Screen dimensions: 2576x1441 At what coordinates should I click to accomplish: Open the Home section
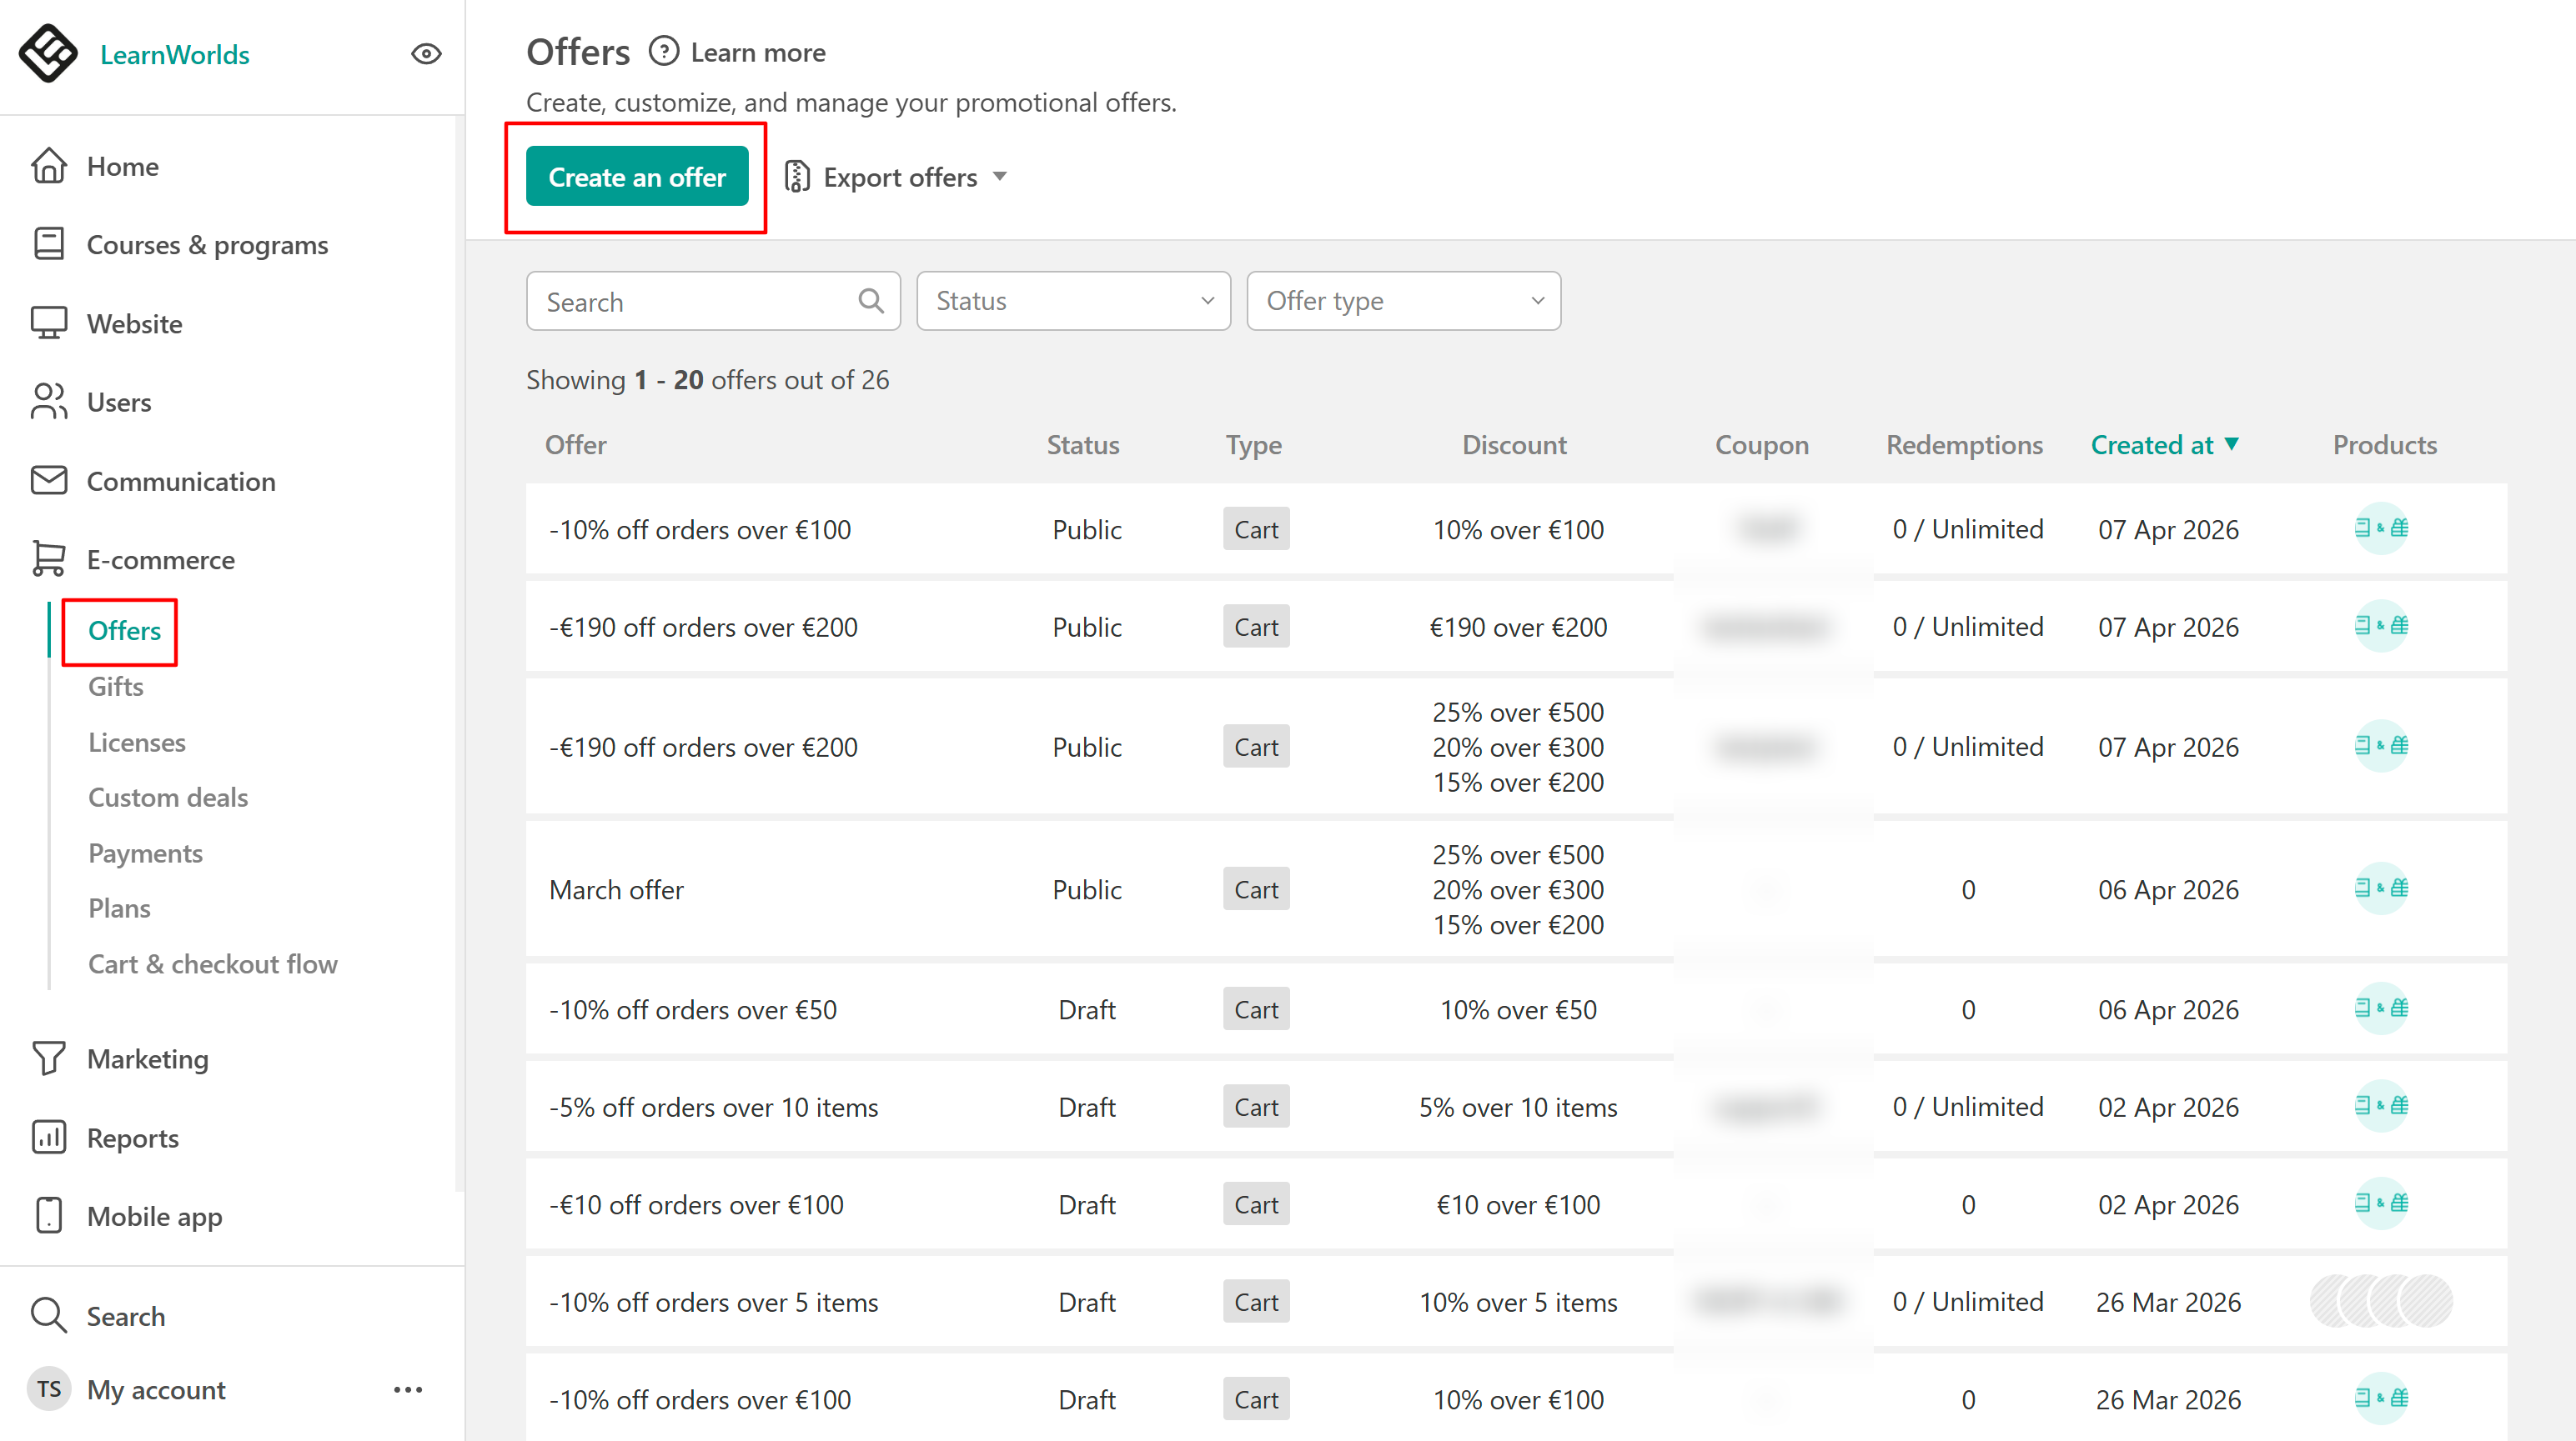tap(122, 167)
